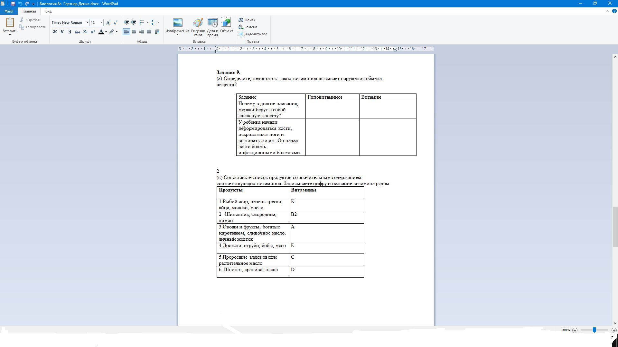Decrease paragraph indent
This screenshot has width=618, height=347.
coord(126,22)
